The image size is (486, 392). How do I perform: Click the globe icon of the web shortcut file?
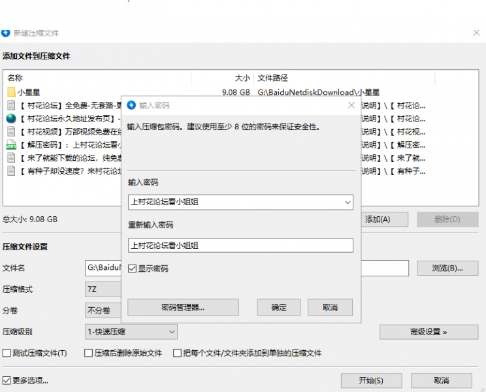(x=11, y=118)
